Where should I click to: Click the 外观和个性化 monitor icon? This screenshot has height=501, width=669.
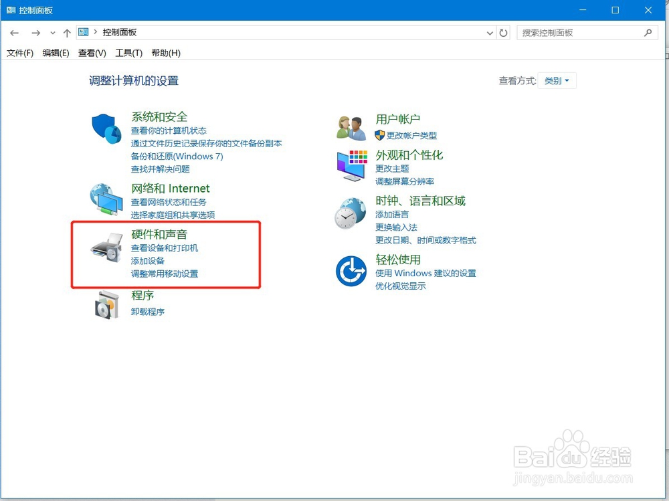click(x=352, y=166)
